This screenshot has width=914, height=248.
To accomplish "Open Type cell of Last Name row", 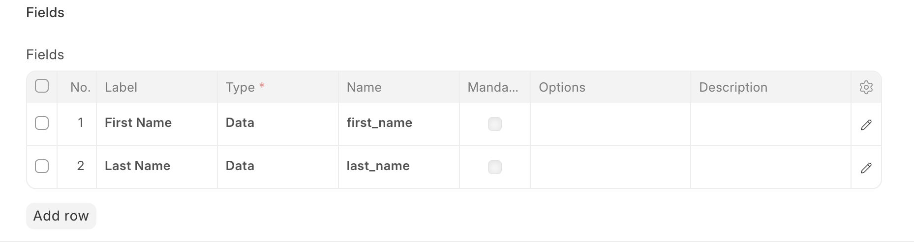I will tap(277, 166).
